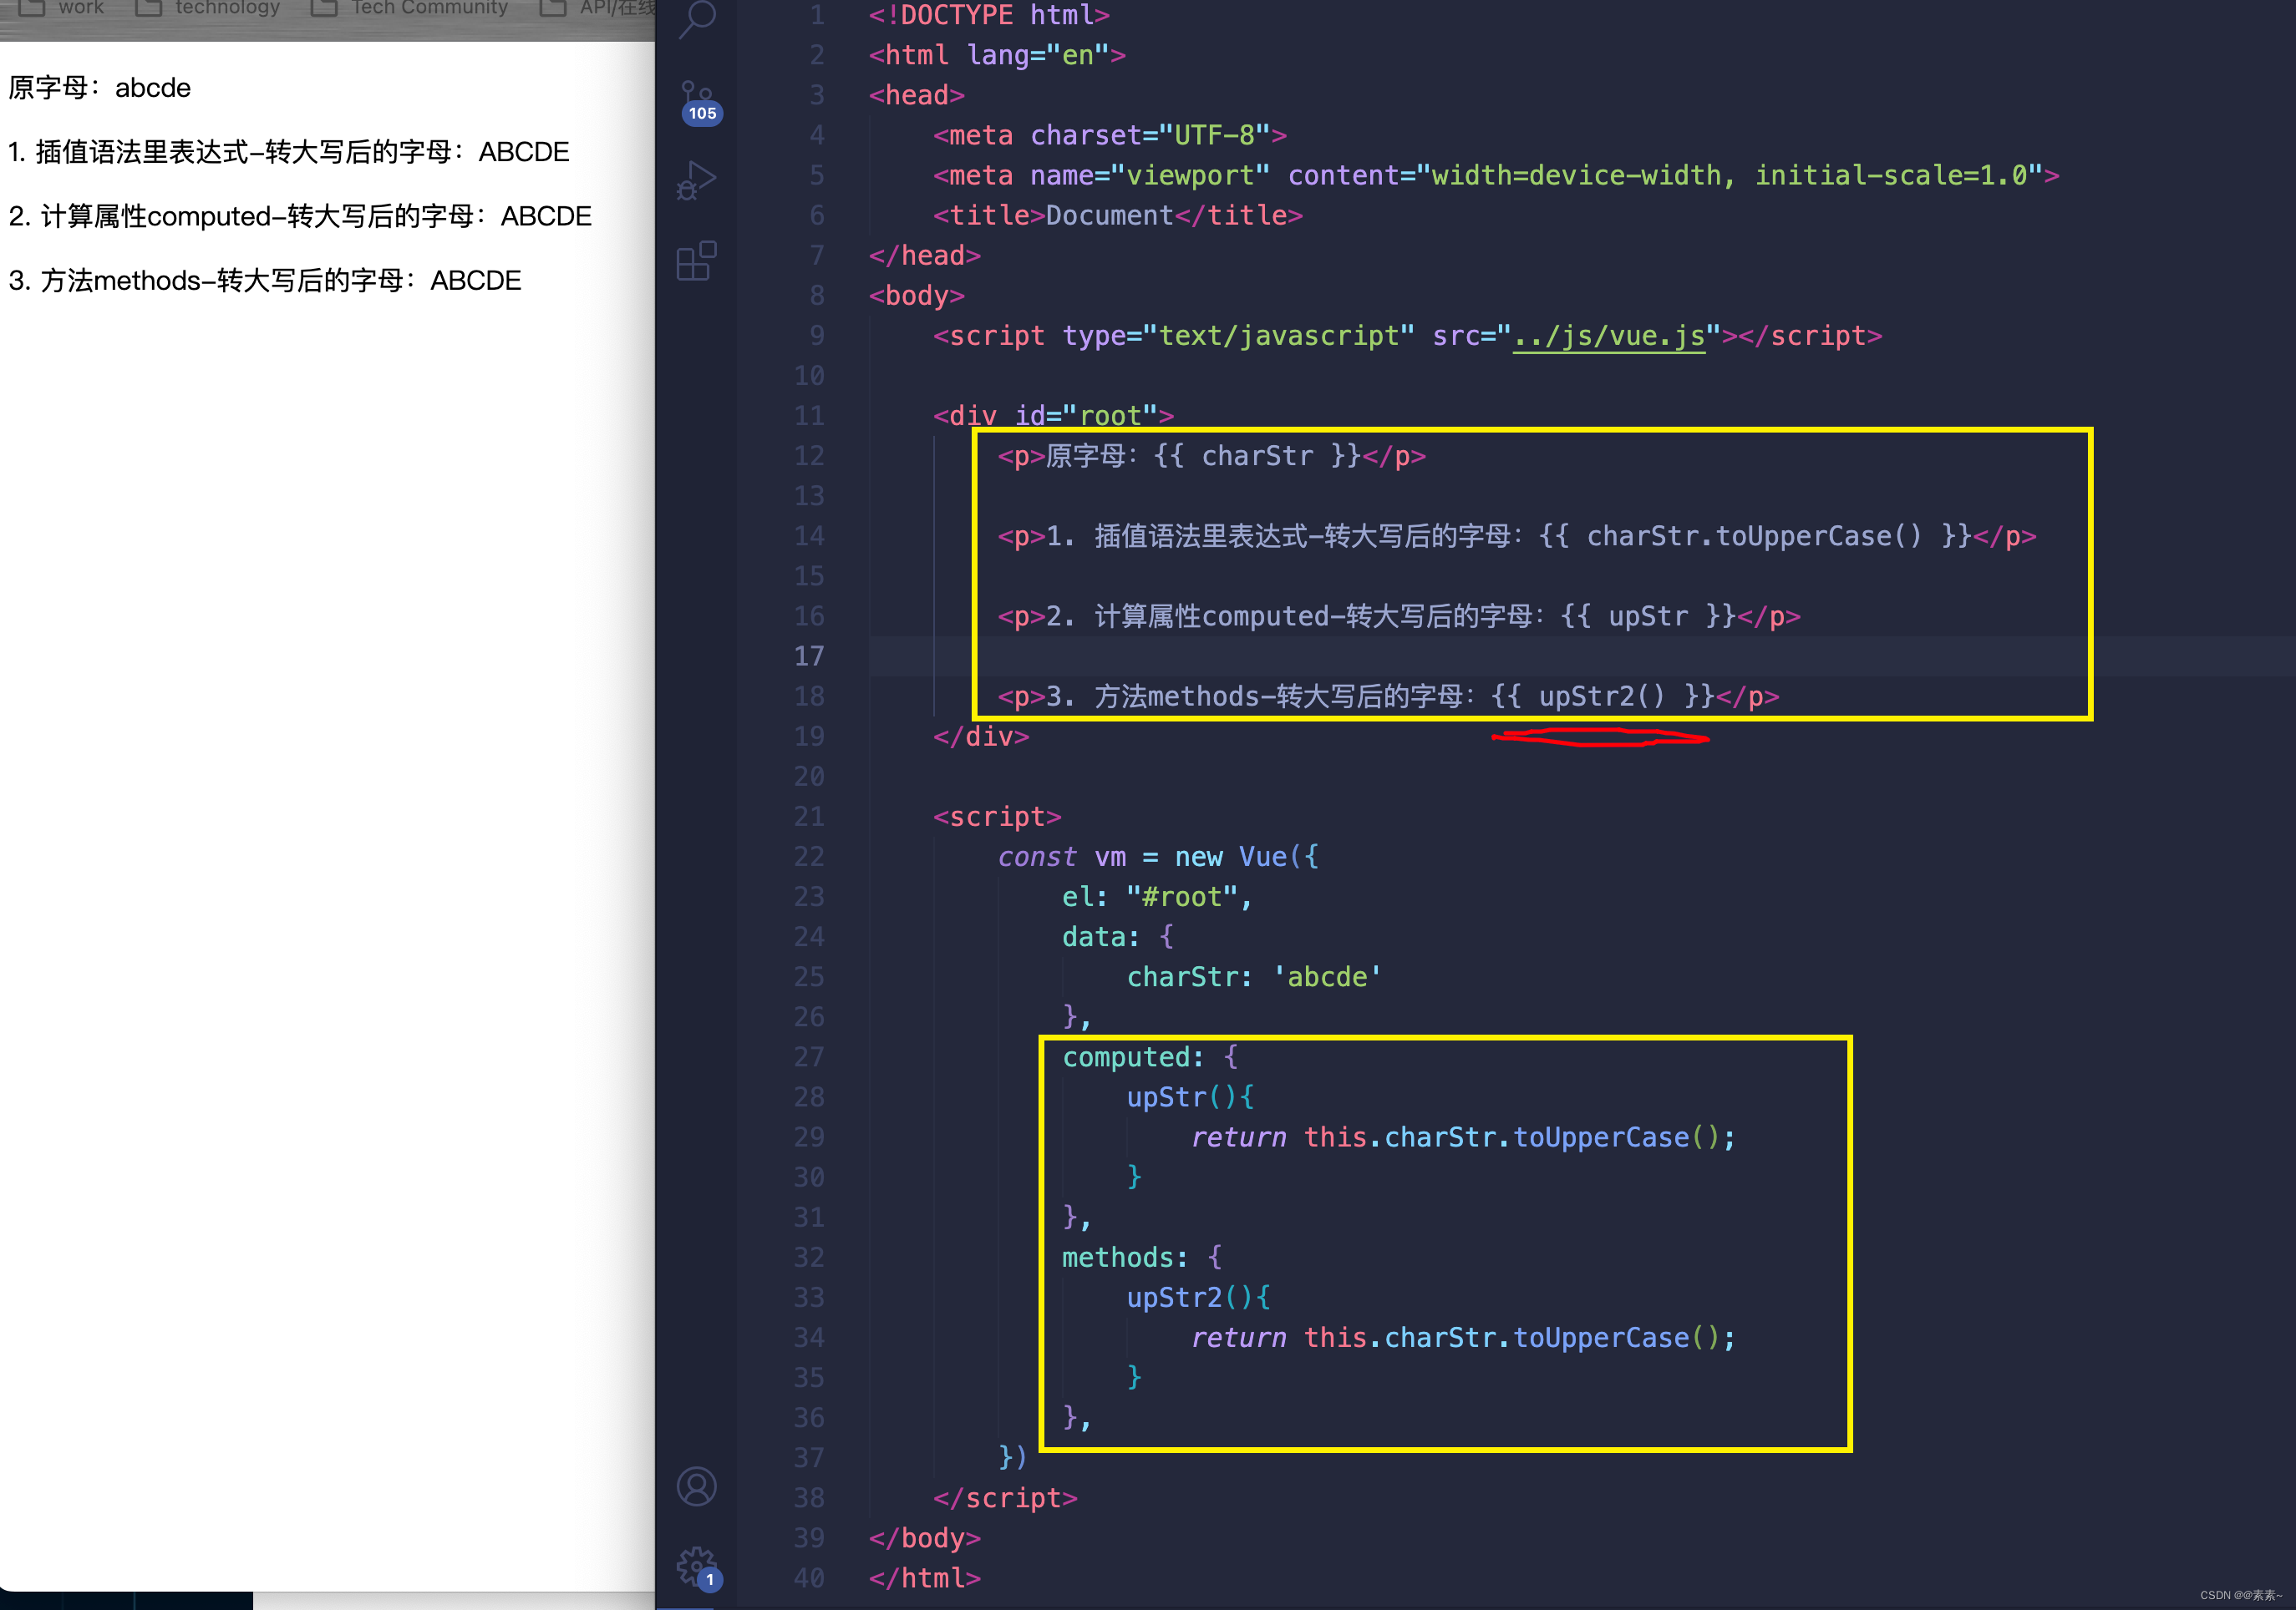This screenshot has width=2296, height=1610.
Task: Open the 'technology' bookmarks folder
Action: click(x=208, y=8)
